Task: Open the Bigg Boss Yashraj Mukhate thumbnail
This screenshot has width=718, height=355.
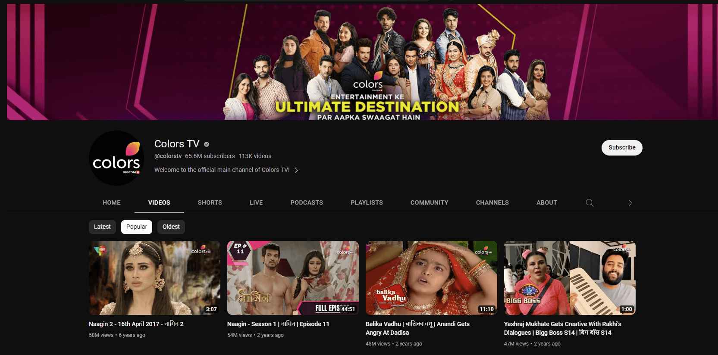Action: click(x=570, y=278)
